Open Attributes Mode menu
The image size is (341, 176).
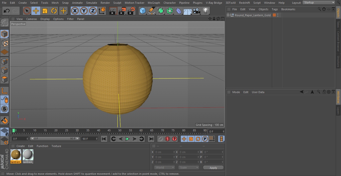(236, 92)
